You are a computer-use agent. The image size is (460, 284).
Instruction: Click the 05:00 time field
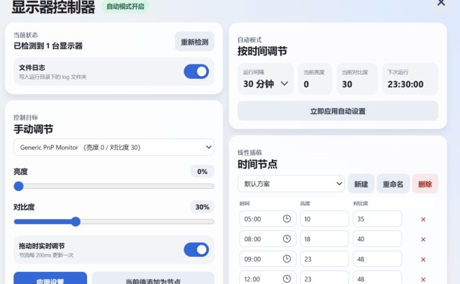267,219
